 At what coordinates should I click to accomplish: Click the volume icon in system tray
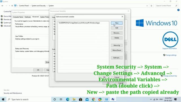pos(157,99)
